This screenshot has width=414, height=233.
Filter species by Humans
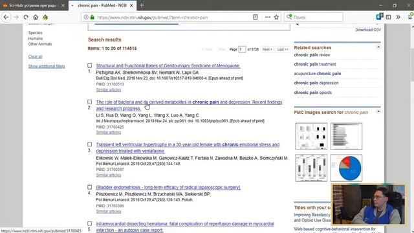click(x=36, y=39)
